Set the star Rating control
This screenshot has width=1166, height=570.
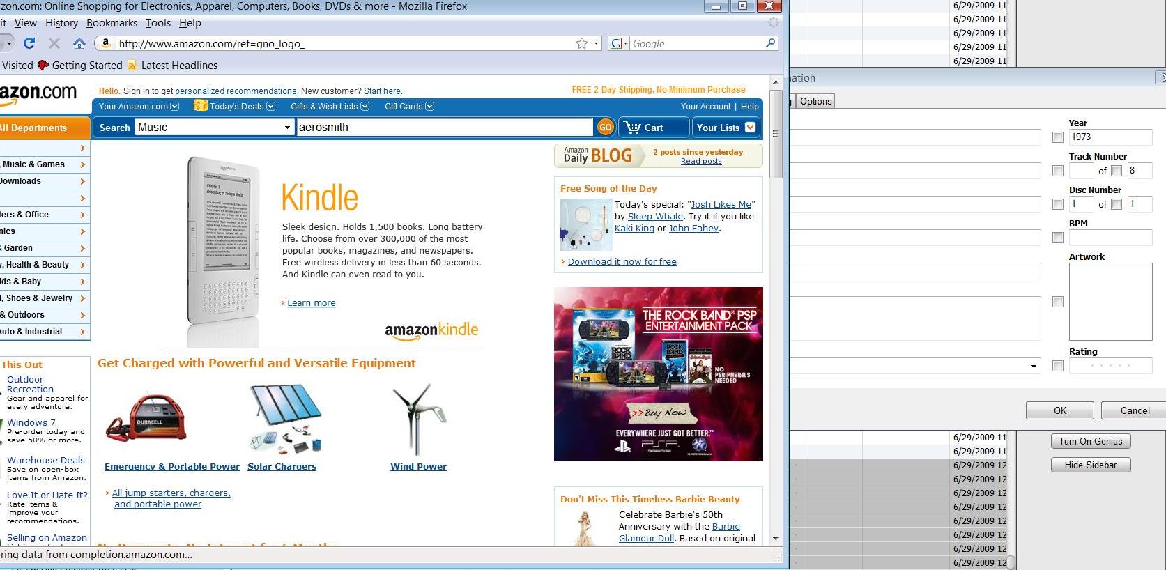[x=1110, y=366]
